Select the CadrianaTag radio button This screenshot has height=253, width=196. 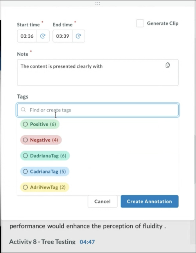point(25,171)
